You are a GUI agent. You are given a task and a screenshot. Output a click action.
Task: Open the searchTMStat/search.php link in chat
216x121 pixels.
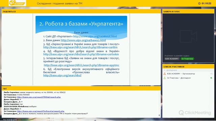point(39,97)
